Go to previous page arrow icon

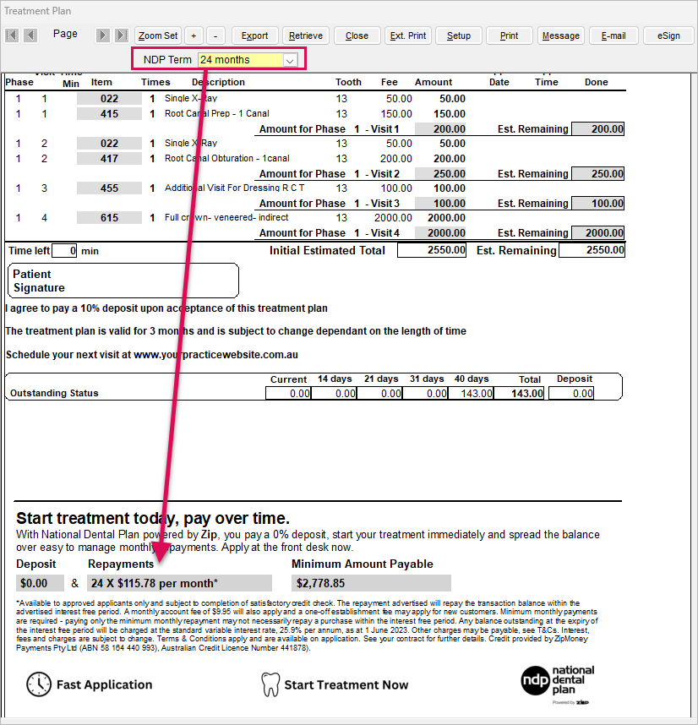click(x=30, y=35)
